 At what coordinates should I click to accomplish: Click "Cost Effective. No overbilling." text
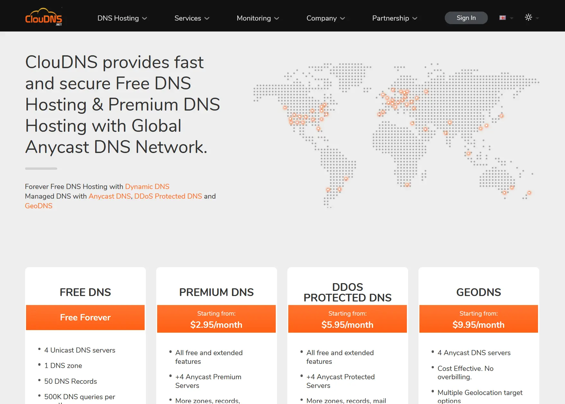(465, 373)
